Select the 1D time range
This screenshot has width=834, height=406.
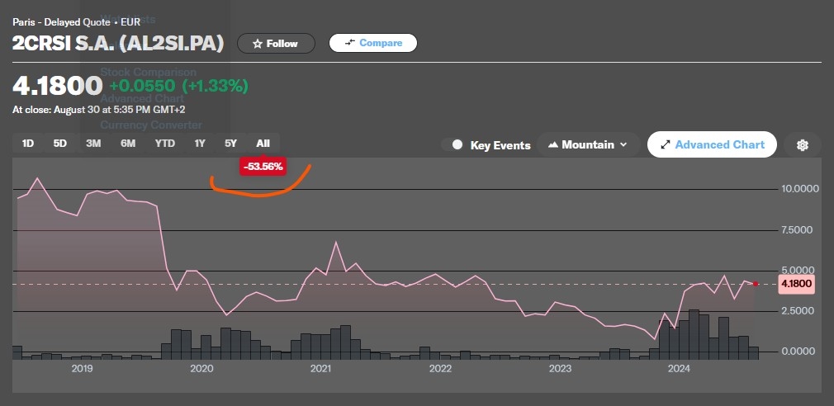(x=28, y=144)
